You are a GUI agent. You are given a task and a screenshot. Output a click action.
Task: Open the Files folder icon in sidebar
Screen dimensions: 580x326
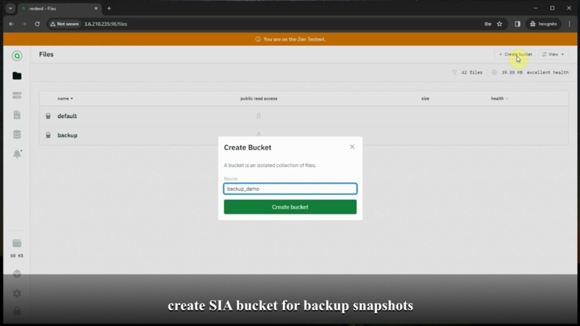[17, 76]
